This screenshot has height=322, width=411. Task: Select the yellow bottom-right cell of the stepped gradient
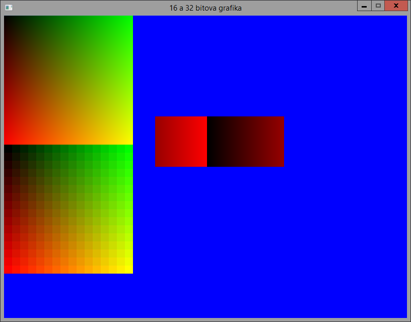pos(128,270)
